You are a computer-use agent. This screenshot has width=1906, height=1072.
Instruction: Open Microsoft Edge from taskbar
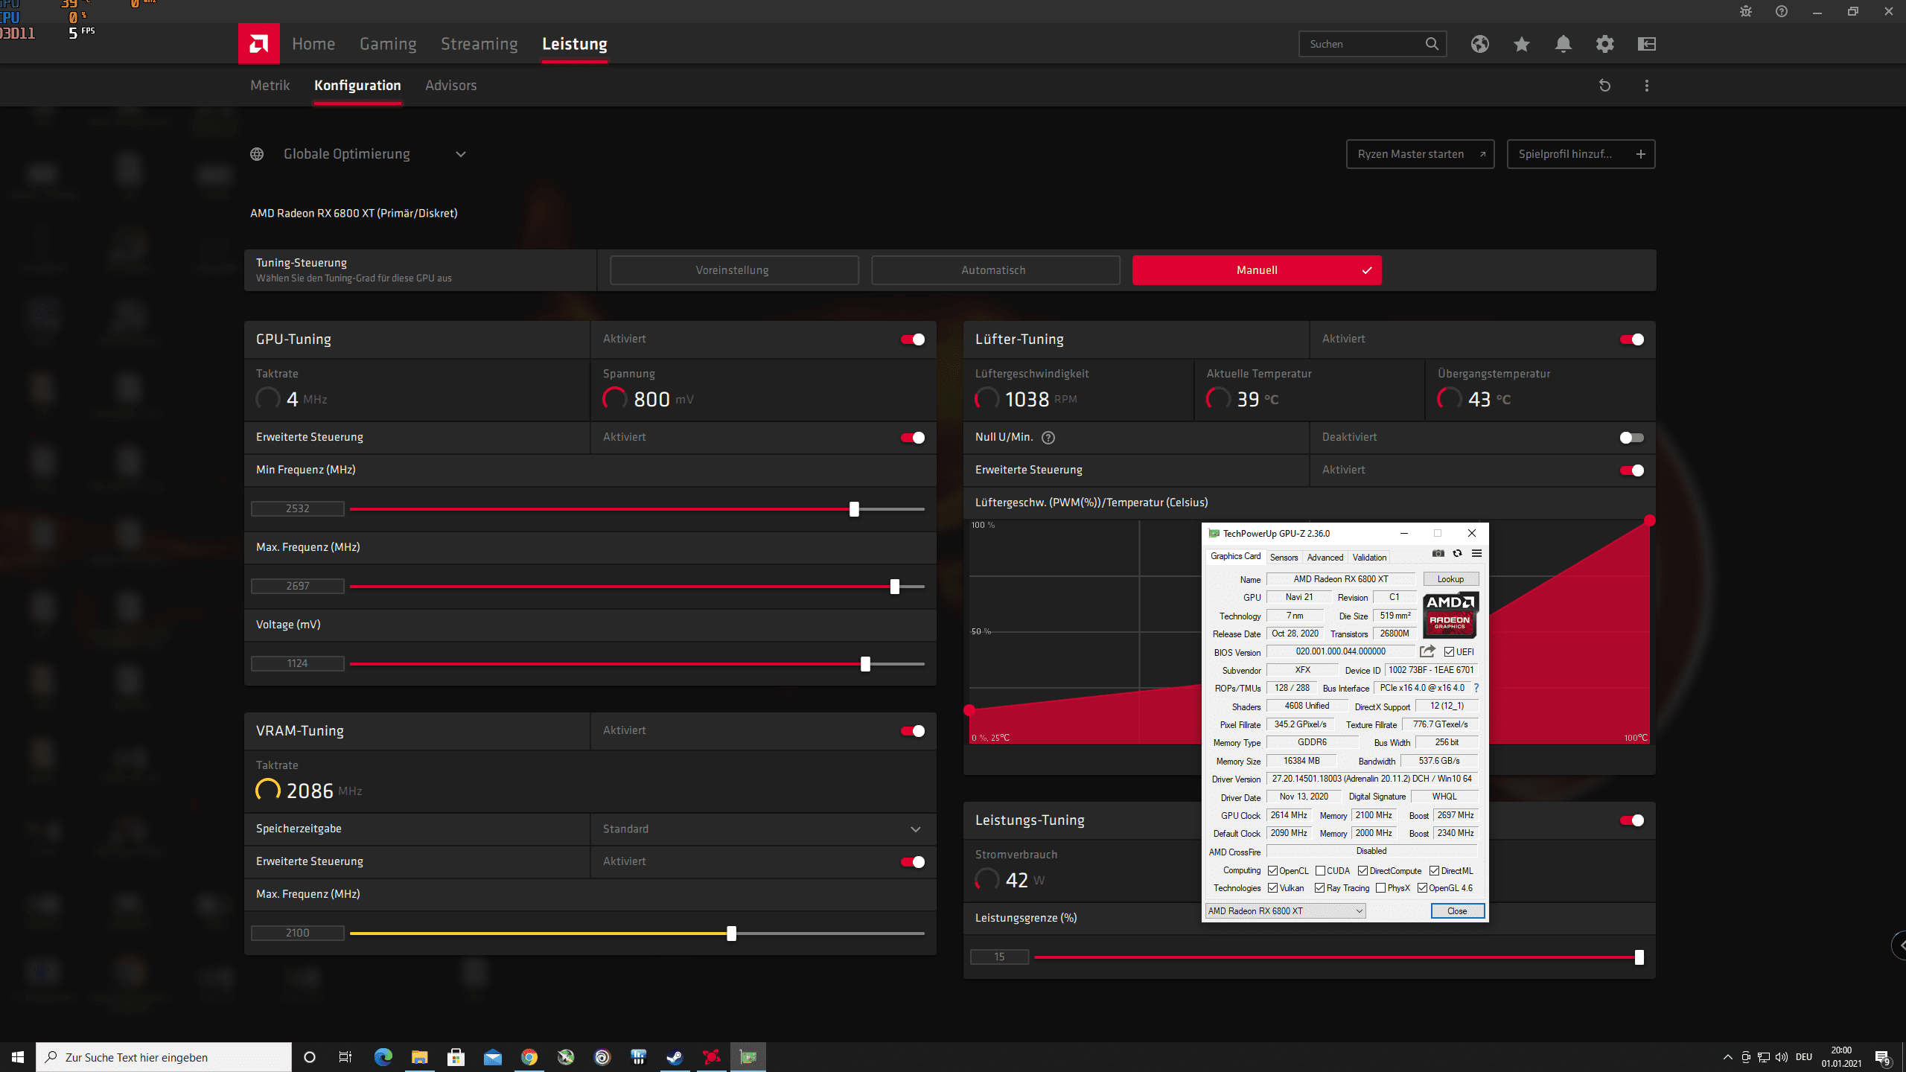click(383, 1057)
